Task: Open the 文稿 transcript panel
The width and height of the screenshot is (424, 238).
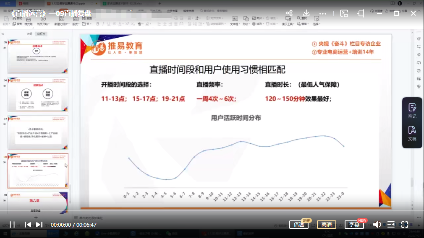Action: pos(412,133)
